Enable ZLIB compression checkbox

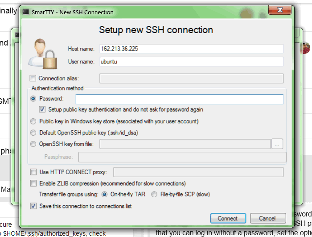(x=33, y=183)
